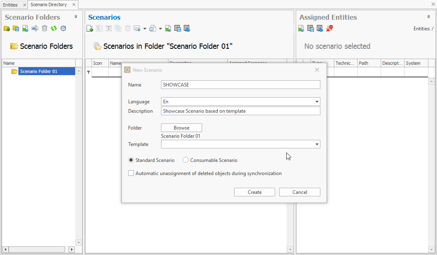This screenshot has width=437, height=255.
Task: Delete the selected scenario folder
Action: 44,29
